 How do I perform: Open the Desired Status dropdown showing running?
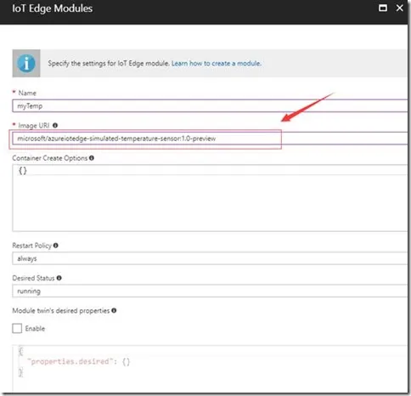(x=210, y=291)
